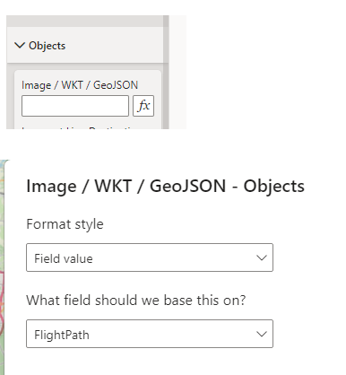Select the Field value text in Format style
The width and height of the screenshot is (346, 375).
[x=64, y=258]
